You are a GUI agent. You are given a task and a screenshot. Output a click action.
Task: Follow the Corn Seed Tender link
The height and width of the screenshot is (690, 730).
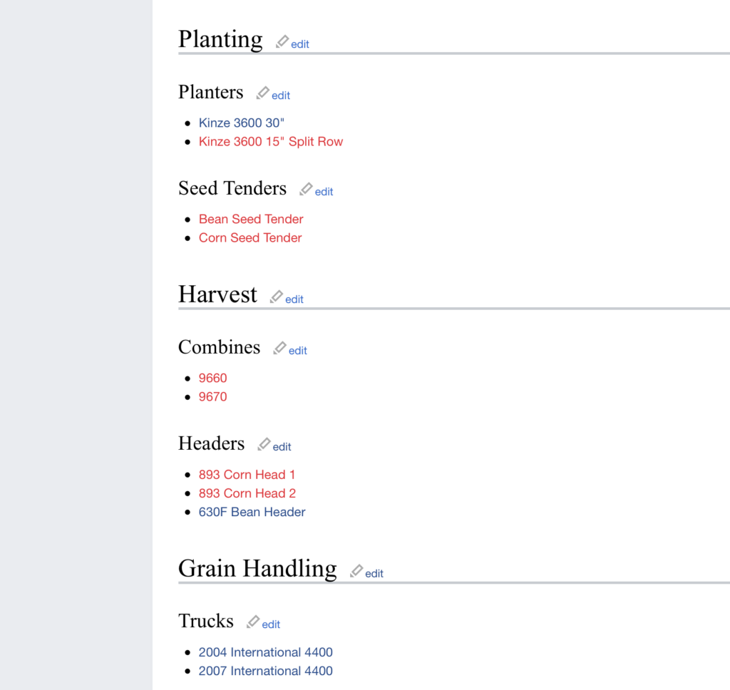[250, 238]
